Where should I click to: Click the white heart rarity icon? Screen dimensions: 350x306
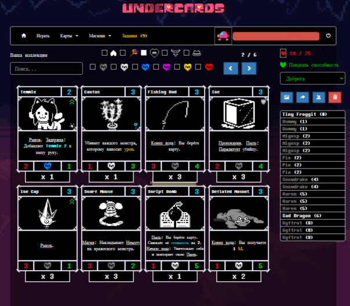click(125, 67)
